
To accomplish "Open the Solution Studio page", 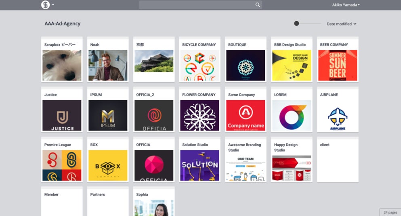I will pyautogui.click(x=199, y=159).
